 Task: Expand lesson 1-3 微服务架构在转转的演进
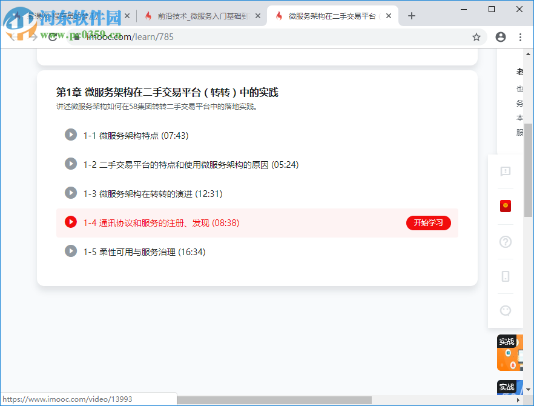pyautogui.click(x=70, y=193)
